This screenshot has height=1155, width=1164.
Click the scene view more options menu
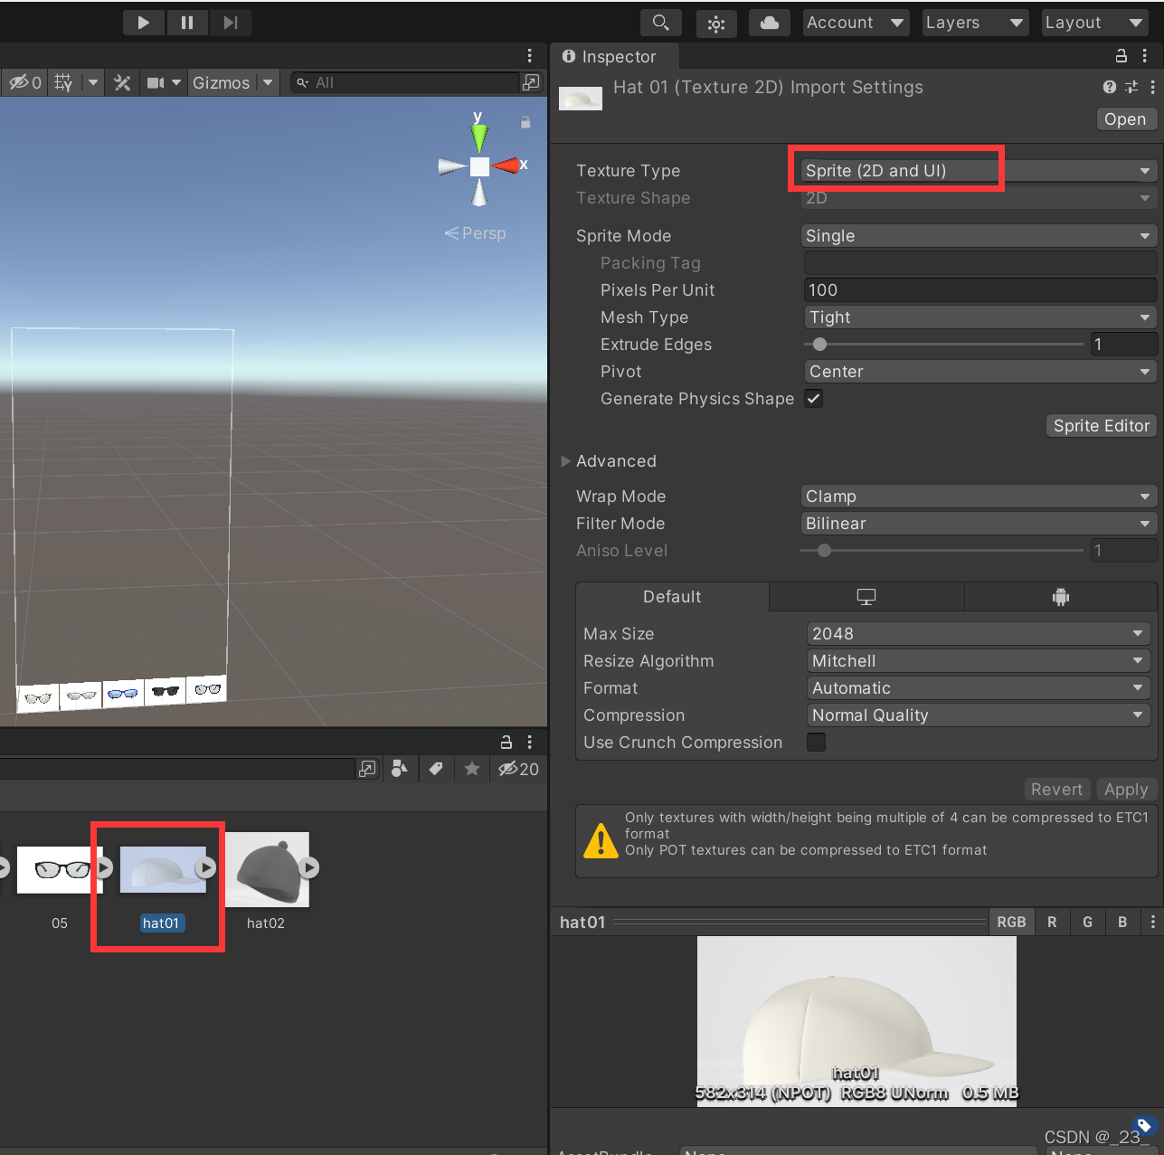coord(529,56)
